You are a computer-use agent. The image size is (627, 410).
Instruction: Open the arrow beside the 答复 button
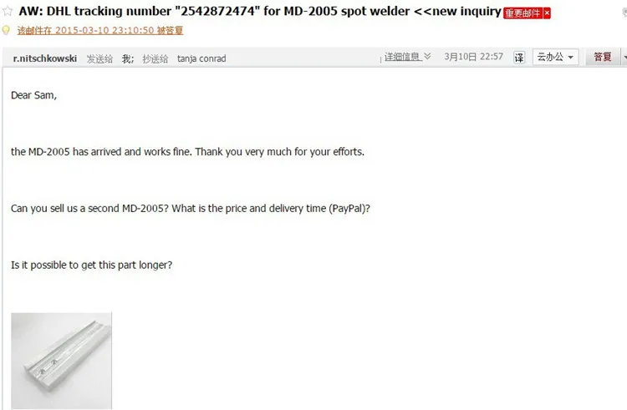click(624, 57)
